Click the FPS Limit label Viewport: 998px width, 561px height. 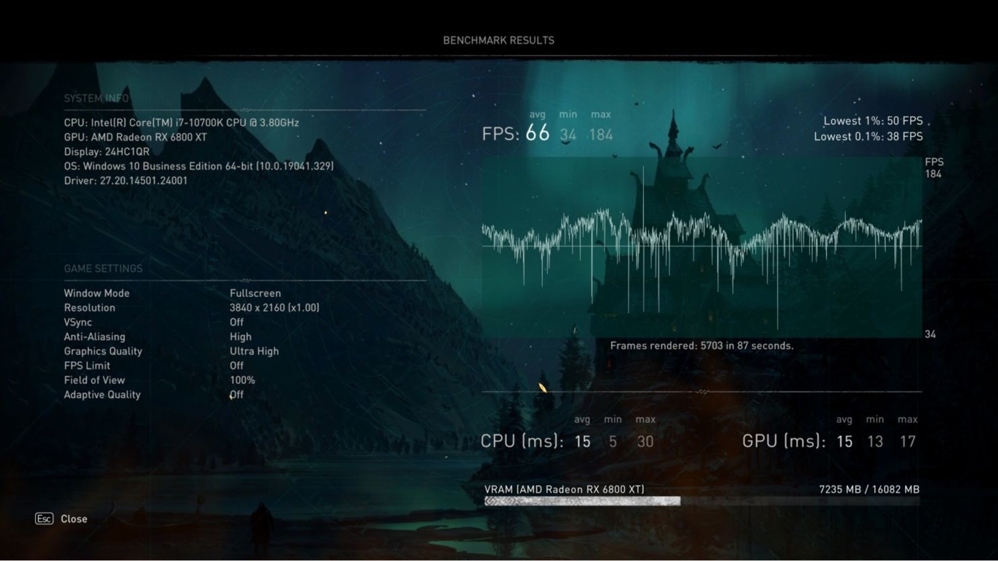pos(87,366)
